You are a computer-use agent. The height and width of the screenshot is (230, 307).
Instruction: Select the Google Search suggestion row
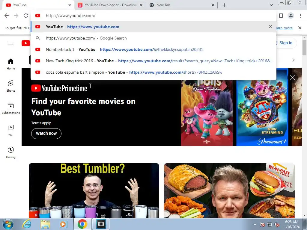(153, 38)
